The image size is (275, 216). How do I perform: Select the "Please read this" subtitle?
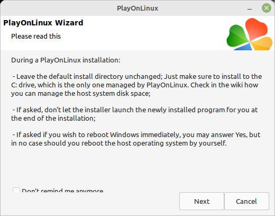(x=36, y=37)
